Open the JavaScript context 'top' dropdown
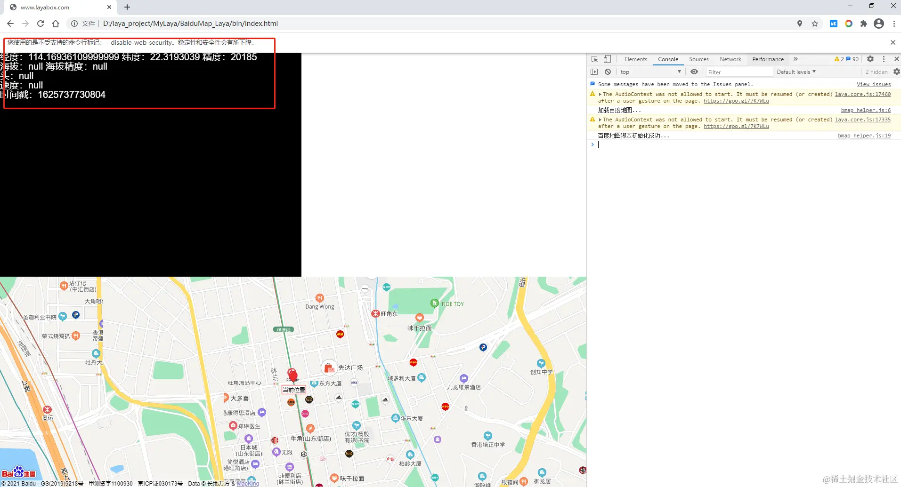 (650, 72)
